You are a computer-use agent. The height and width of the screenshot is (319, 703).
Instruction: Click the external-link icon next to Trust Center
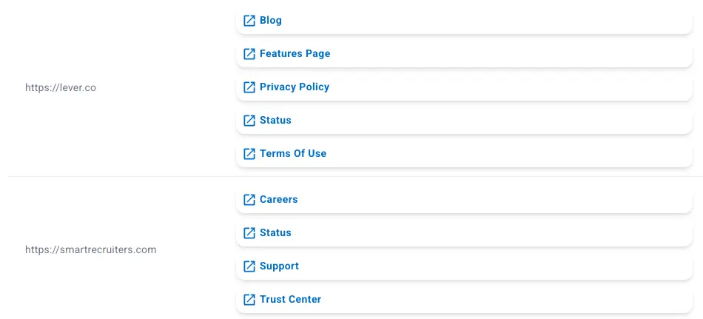(x=249, y=300)
